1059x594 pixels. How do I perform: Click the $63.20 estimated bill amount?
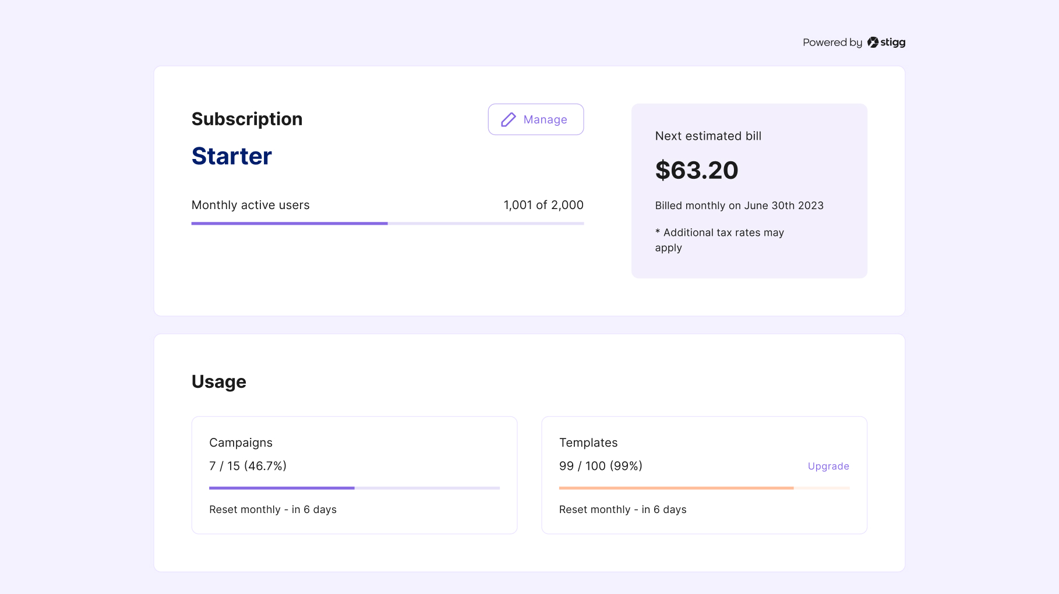tap(697, 170)
